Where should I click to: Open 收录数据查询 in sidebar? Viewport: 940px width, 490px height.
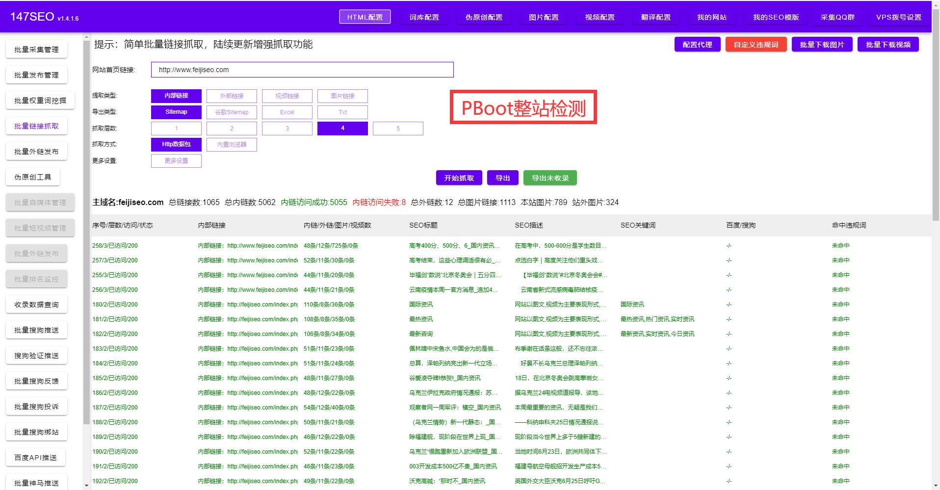36,305
